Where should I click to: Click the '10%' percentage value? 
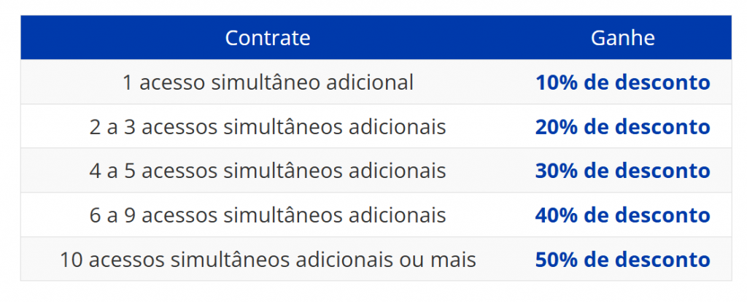click(554, 82)
